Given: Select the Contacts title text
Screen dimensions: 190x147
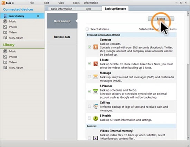Looking at the screenshot, I should 105,40.
